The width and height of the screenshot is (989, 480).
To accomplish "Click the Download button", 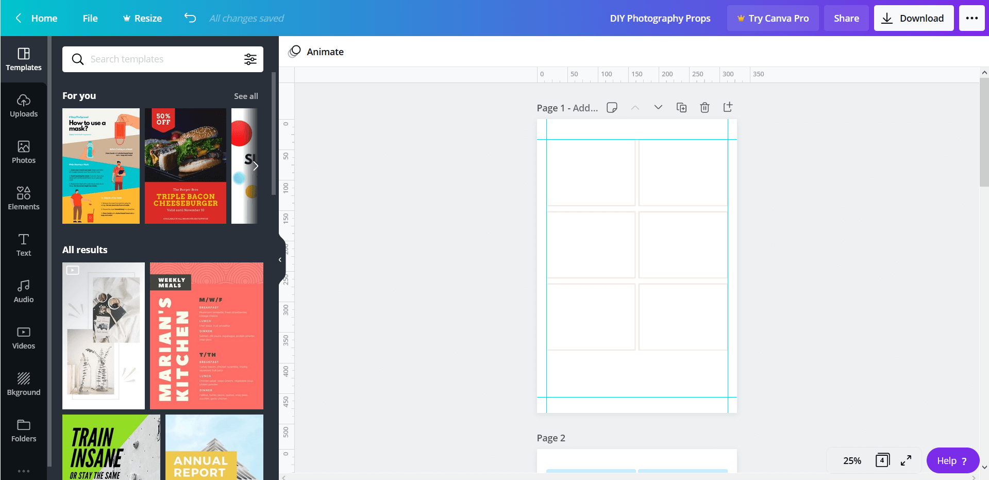I will (913, 18).
